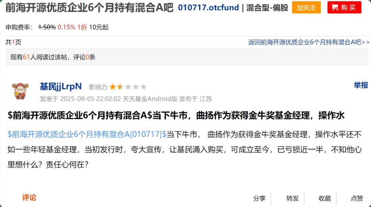The width and height of the screenshot is (371, 207).
Task: Open the user avatar of 基民jjLrpN
Action: [x=20, y=91]
